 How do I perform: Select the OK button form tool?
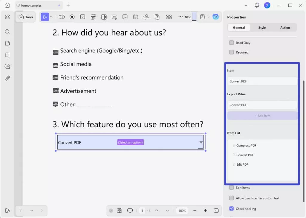(114, 17)
